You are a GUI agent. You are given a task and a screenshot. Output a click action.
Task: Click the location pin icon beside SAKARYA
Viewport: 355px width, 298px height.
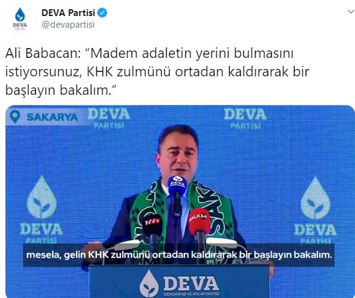15,116
